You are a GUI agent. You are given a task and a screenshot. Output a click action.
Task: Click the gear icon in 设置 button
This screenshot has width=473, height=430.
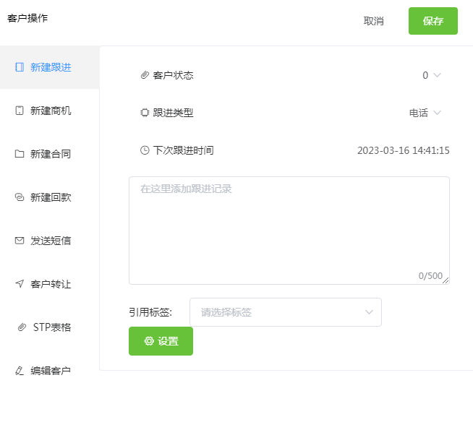click(149, 341)
